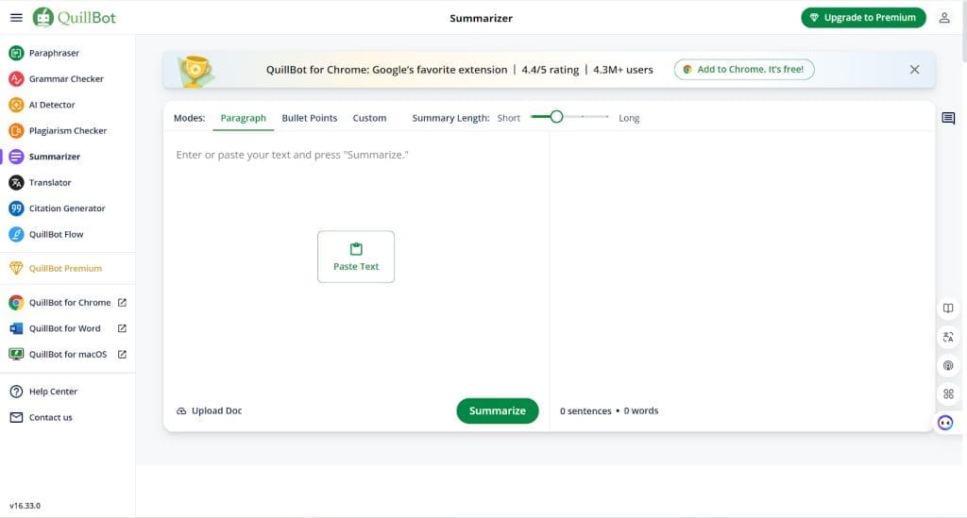Select the Paragraph mode tab
The height and width of the screenshot is (518, 967).
click(243, 118)
